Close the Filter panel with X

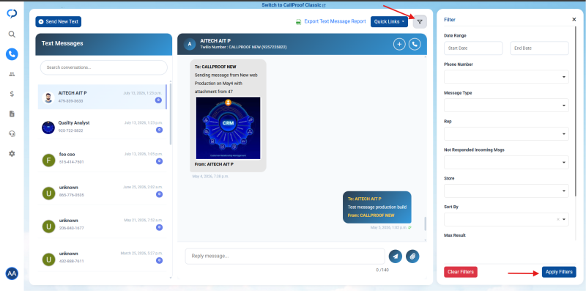point(574,20)
